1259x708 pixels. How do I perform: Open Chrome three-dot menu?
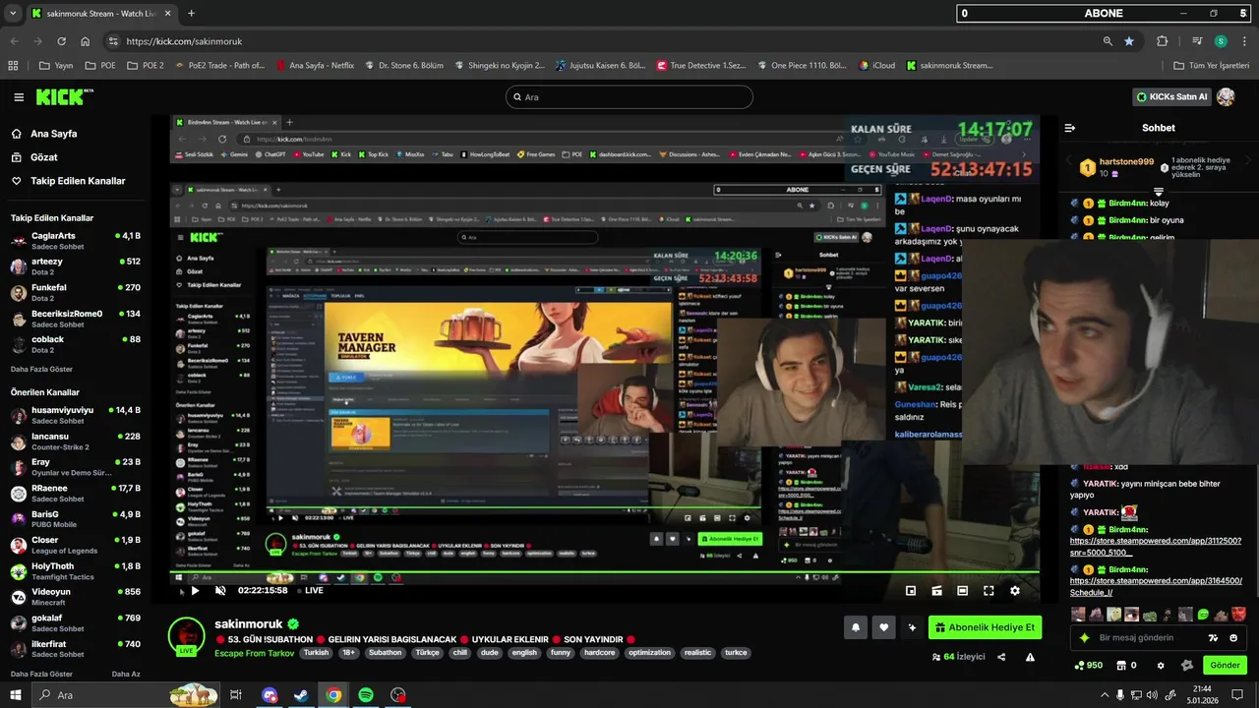[x=1244, y=41]
